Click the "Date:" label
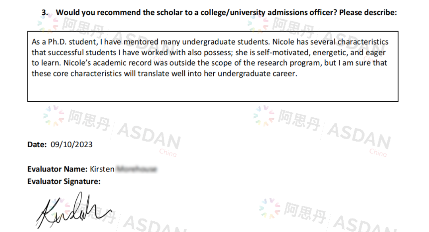The height and width of the screenshot is (232, 429). coord(37,144)
